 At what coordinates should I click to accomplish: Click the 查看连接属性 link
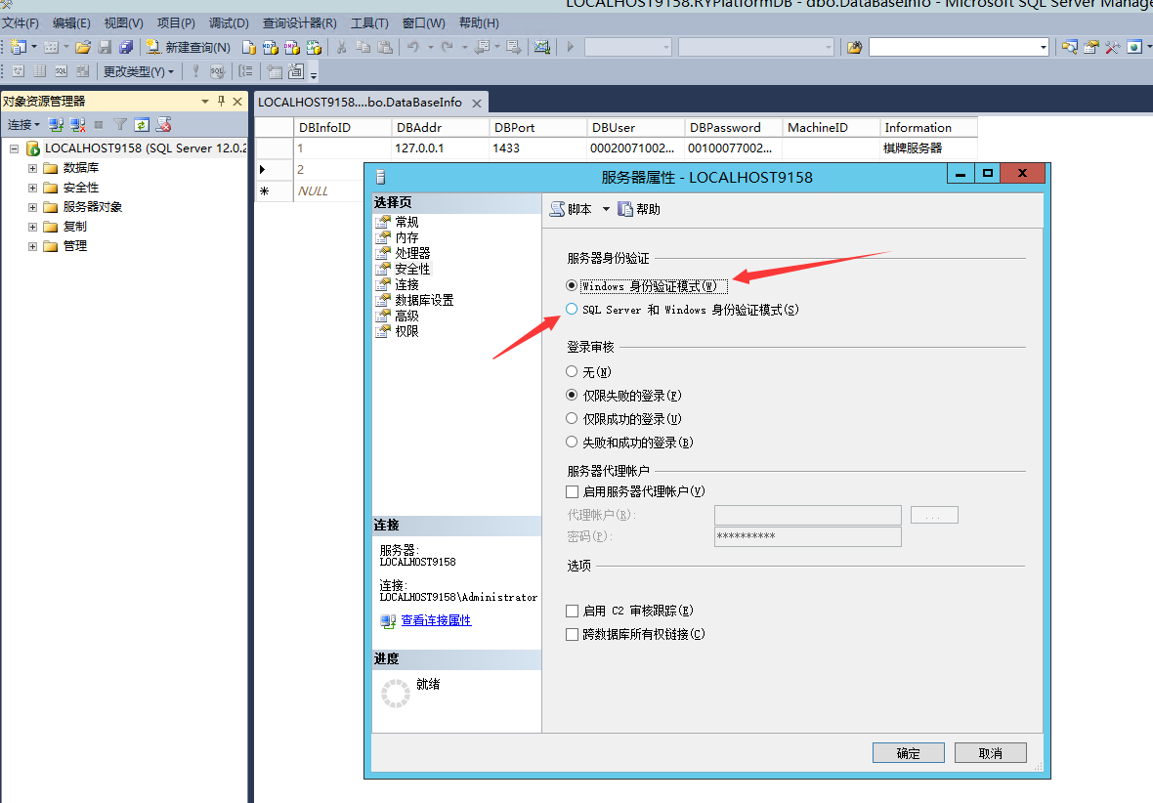(436, 620)
